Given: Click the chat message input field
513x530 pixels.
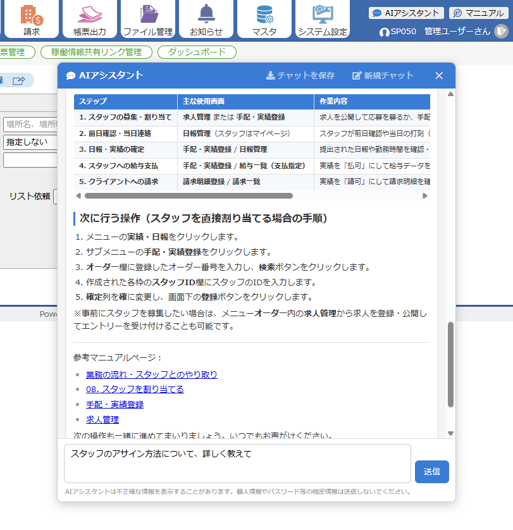Looking at the screenshot, I should coord(237,464).
